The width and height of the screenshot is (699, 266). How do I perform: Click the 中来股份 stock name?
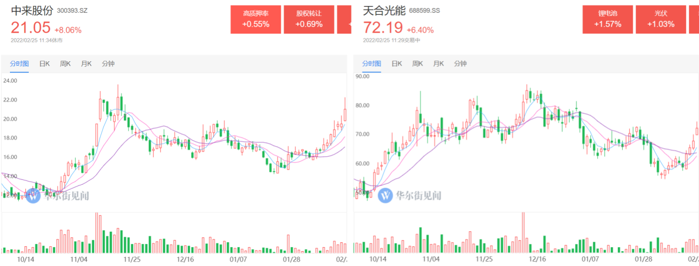pos(31,10)
